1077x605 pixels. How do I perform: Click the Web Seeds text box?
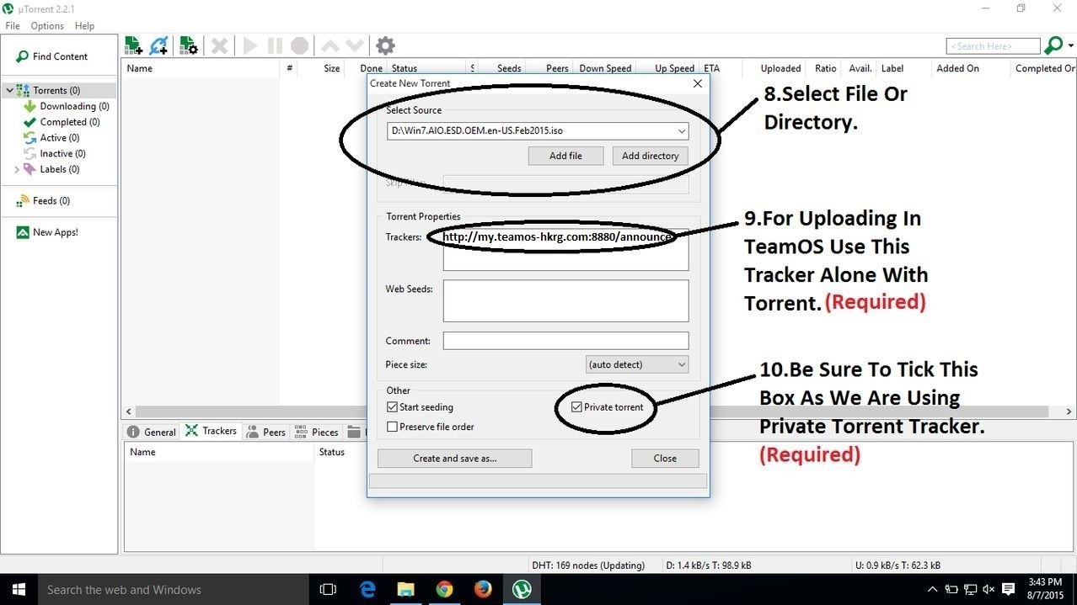(x=565, y=300)
